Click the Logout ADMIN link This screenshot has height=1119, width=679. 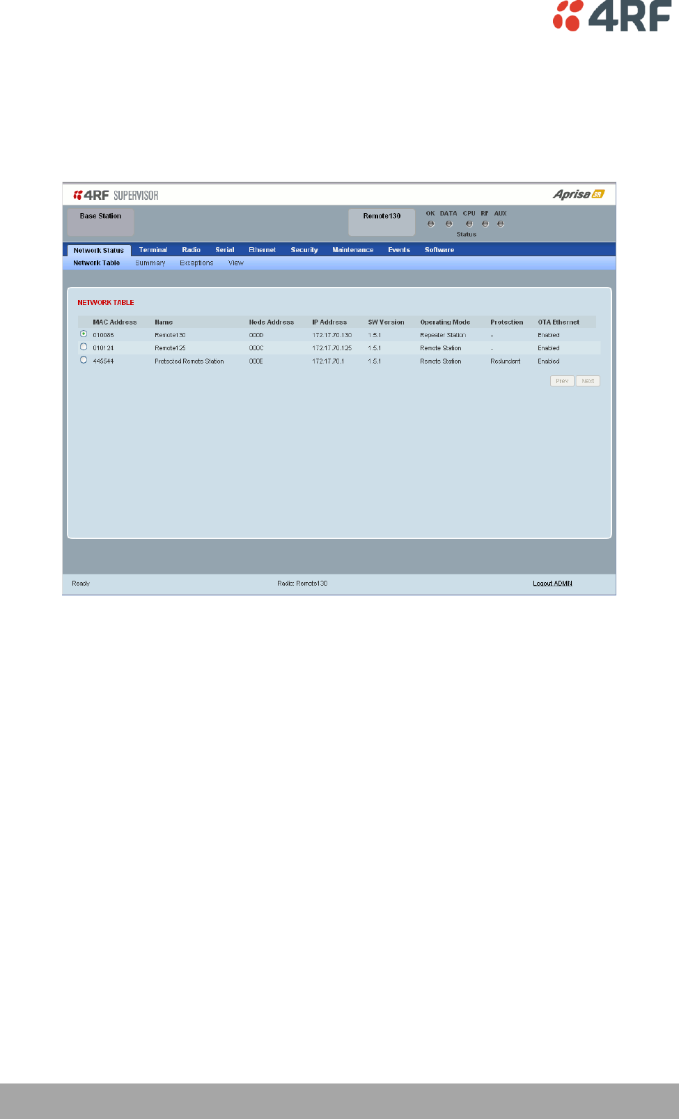click(552, 584)
